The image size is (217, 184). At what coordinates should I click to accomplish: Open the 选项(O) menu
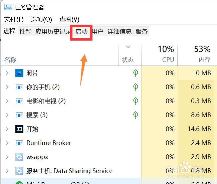pyautogui.click(x=41, y=19)
